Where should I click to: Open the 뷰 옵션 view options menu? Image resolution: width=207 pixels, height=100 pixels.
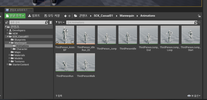point(194,96)
